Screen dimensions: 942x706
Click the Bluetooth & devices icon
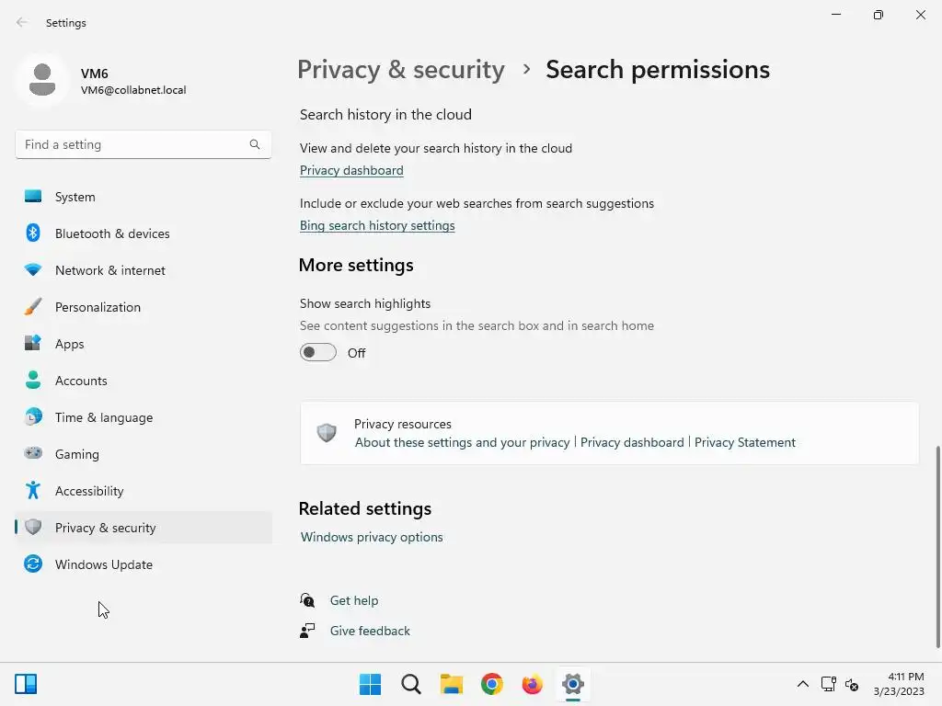[x=33, y=233]
